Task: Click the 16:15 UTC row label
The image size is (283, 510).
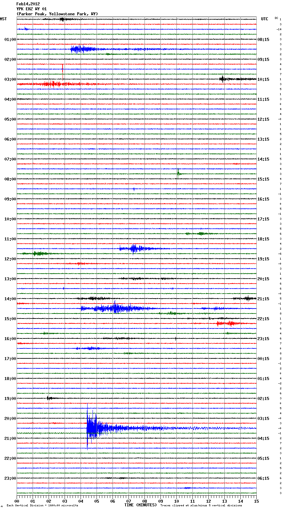Action: click(x=263, y=199)
